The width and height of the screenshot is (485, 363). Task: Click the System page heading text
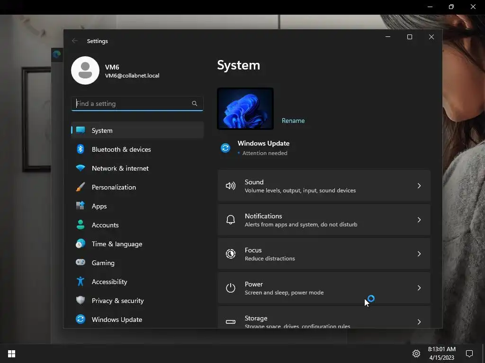click(x=239, y=65)
